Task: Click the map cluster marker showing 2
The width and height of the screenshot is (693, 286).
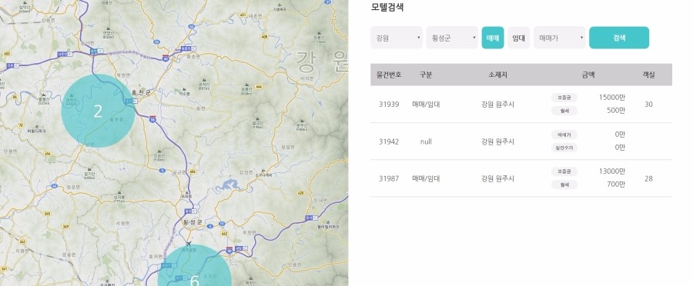Action: [x=98, y=111]
